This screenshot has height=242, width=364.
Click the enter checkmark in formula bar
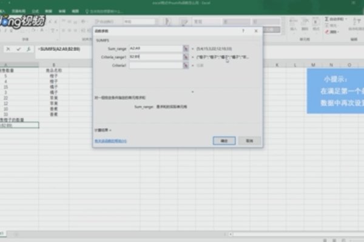pyautogui.click(x=19, y=49)
